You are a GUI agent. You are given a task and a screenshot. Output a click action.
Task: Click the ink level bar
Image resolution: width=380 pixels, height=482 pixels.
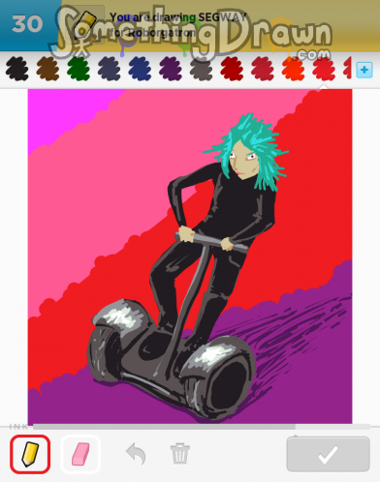(202, 427)
